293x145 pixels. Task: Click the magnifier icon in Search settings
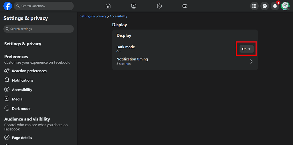(x=7, y=29)
